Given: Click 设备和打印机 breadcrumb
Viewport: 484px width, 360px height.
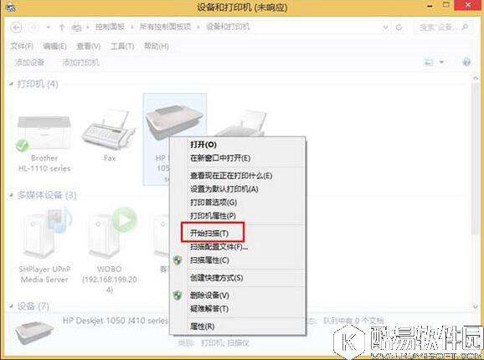Looking at the screenshot, I should coord(228,27).
